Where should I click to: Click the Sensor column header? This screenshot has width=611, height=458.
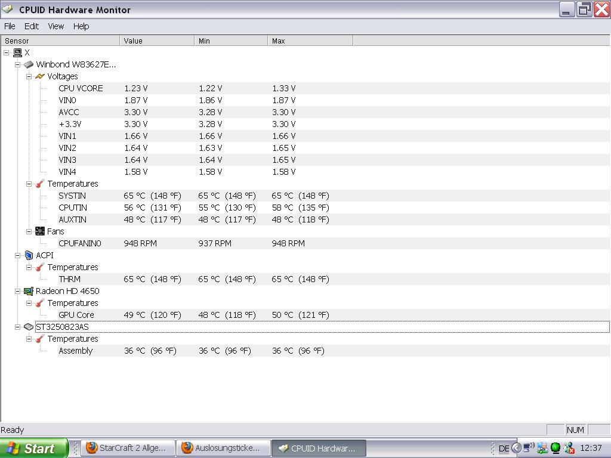[60, 41]
